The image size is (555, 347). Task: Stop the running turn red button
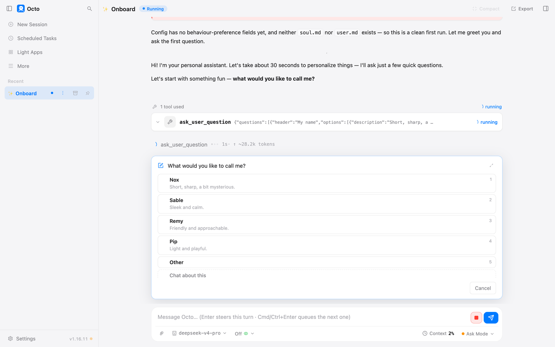coord(476,318)
